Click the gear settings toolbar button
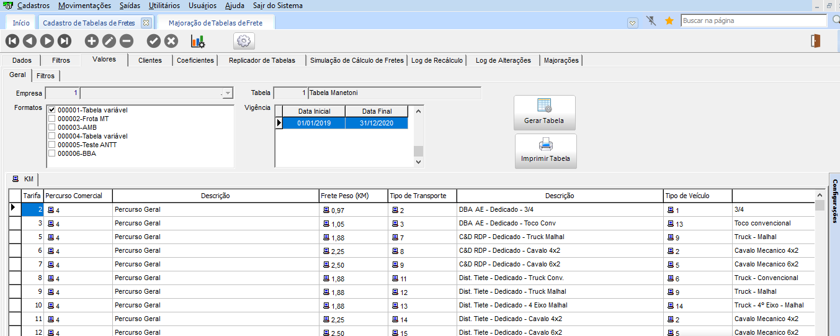The width and height of the screenshot is (840, 336). click(244, 42)
